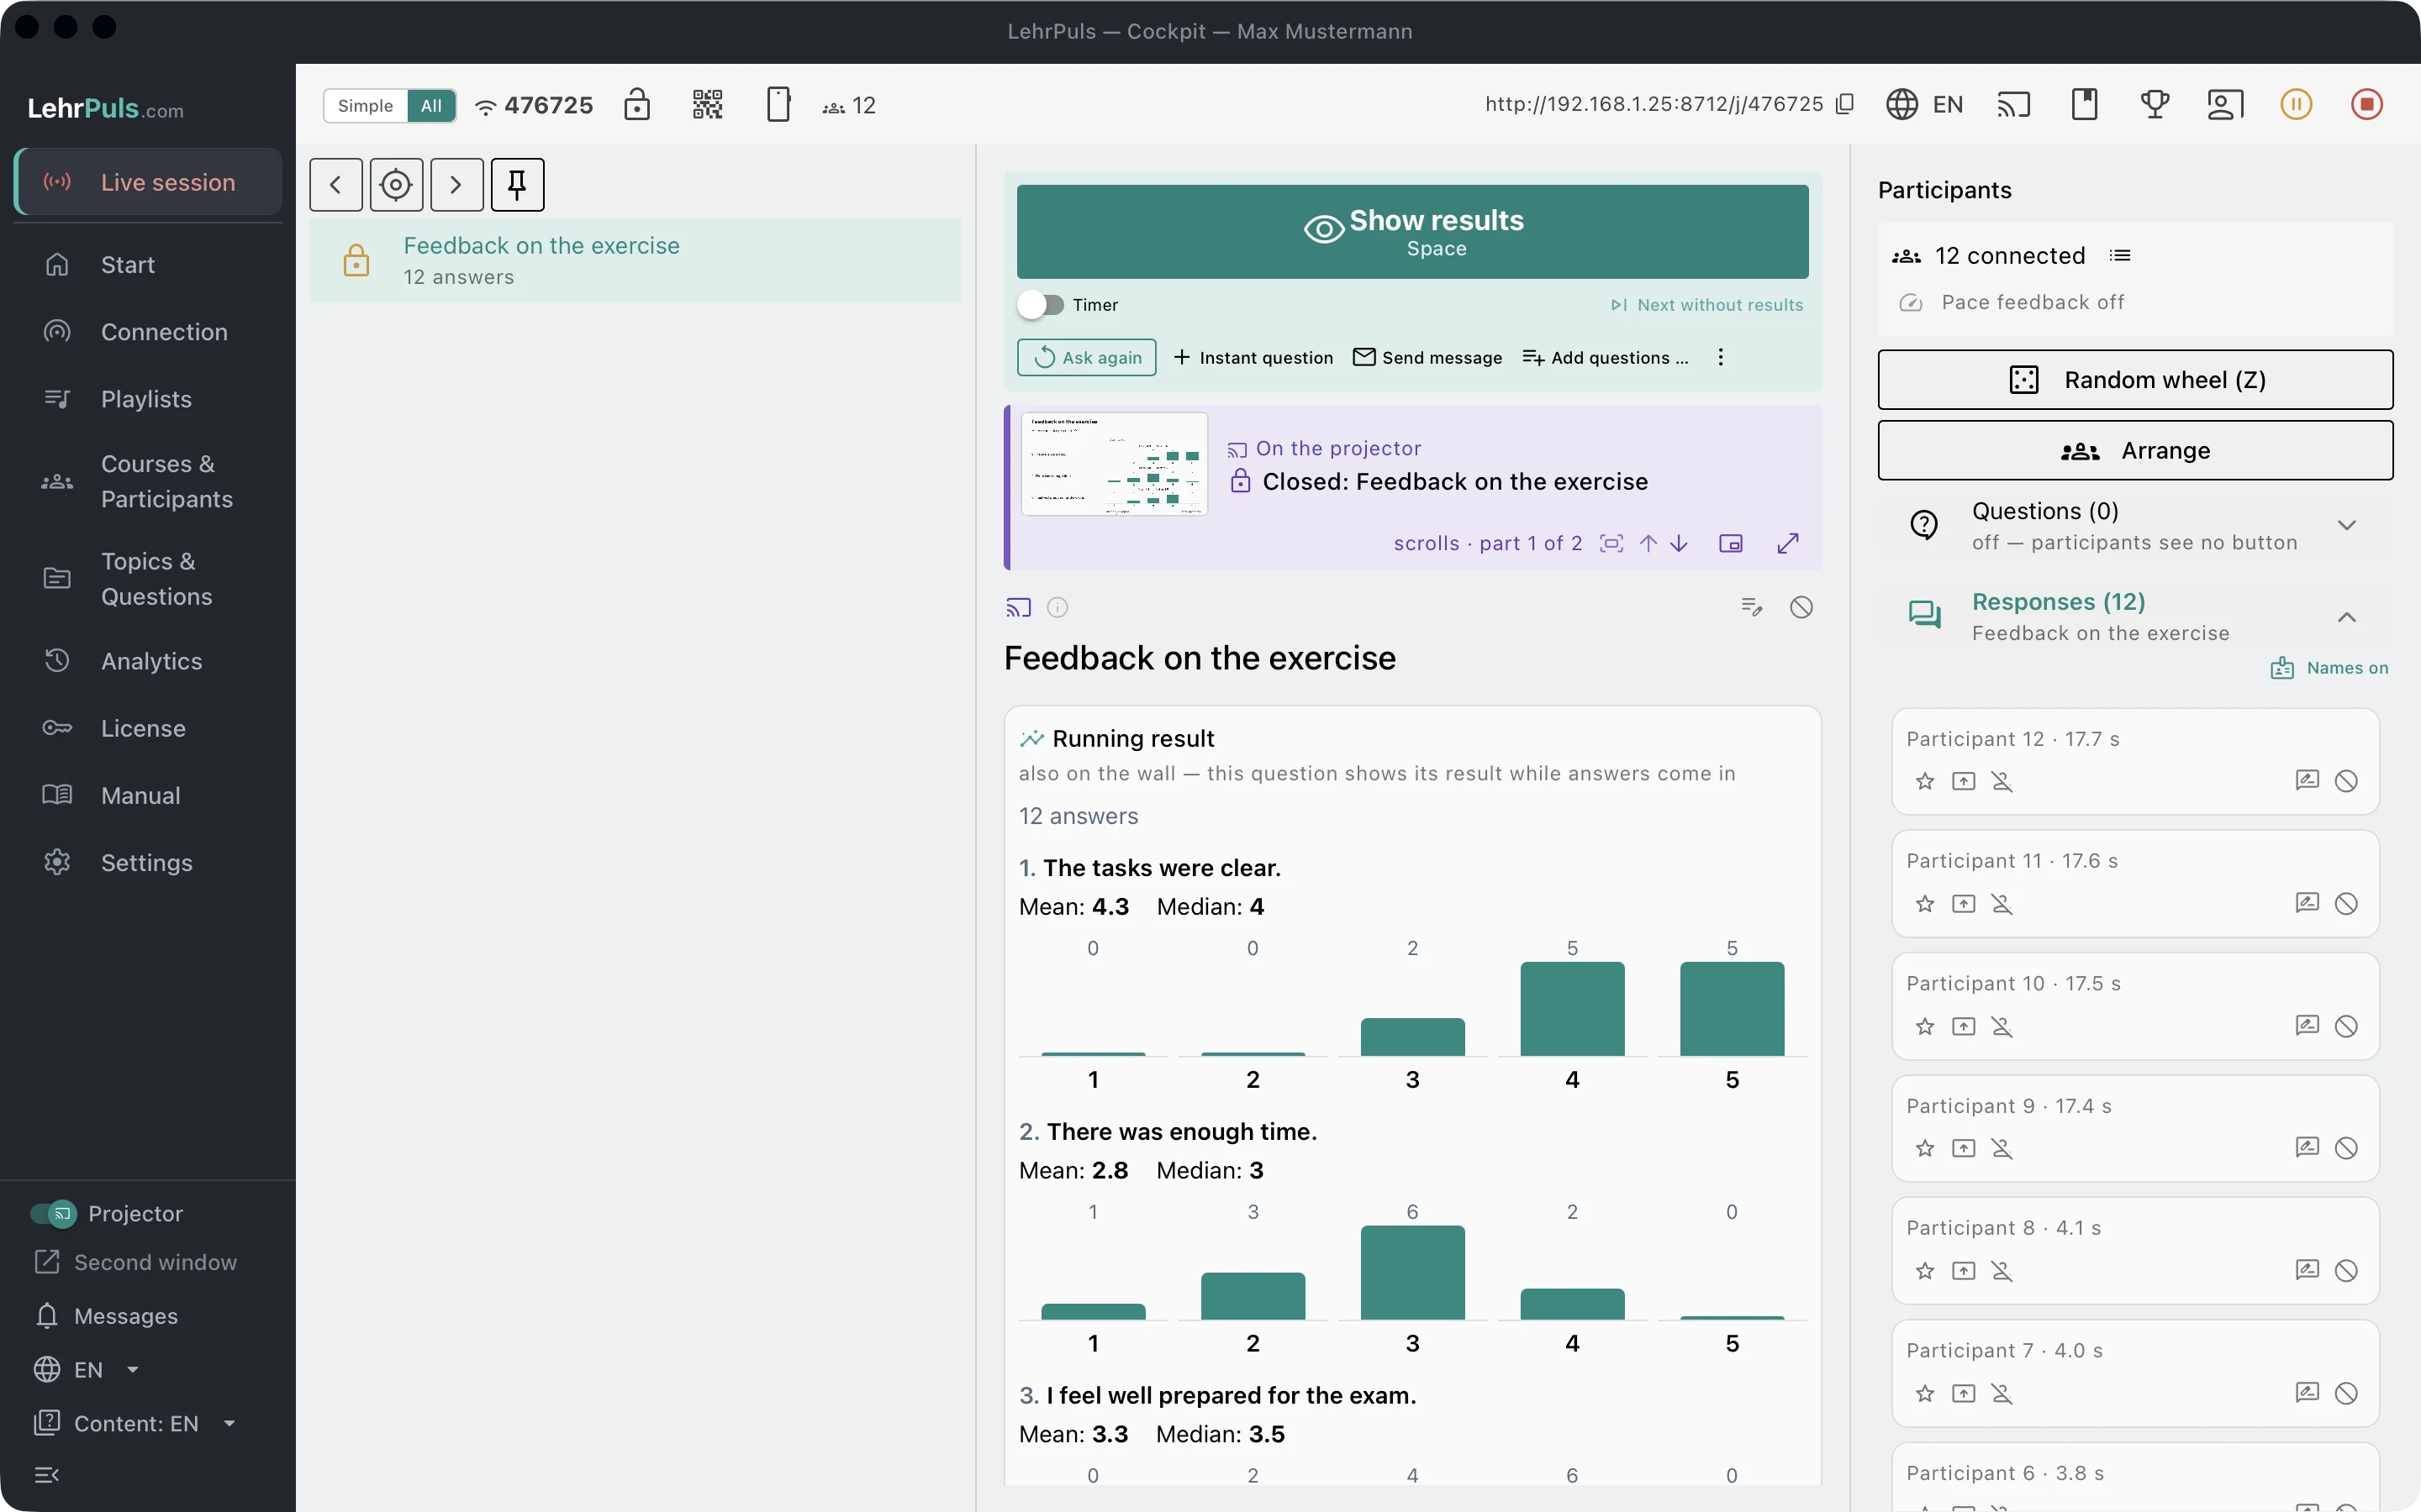The width and height of the screenshot is (2421, 1512).
Task: Click the info icon above question title
Action: coord(1058,607)
